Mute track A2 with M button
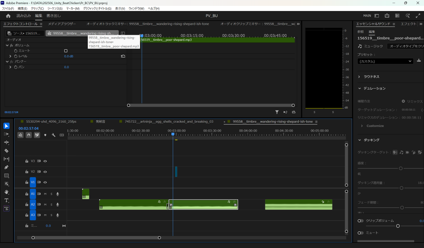The image size is (424, 248). tap(45, 204)
